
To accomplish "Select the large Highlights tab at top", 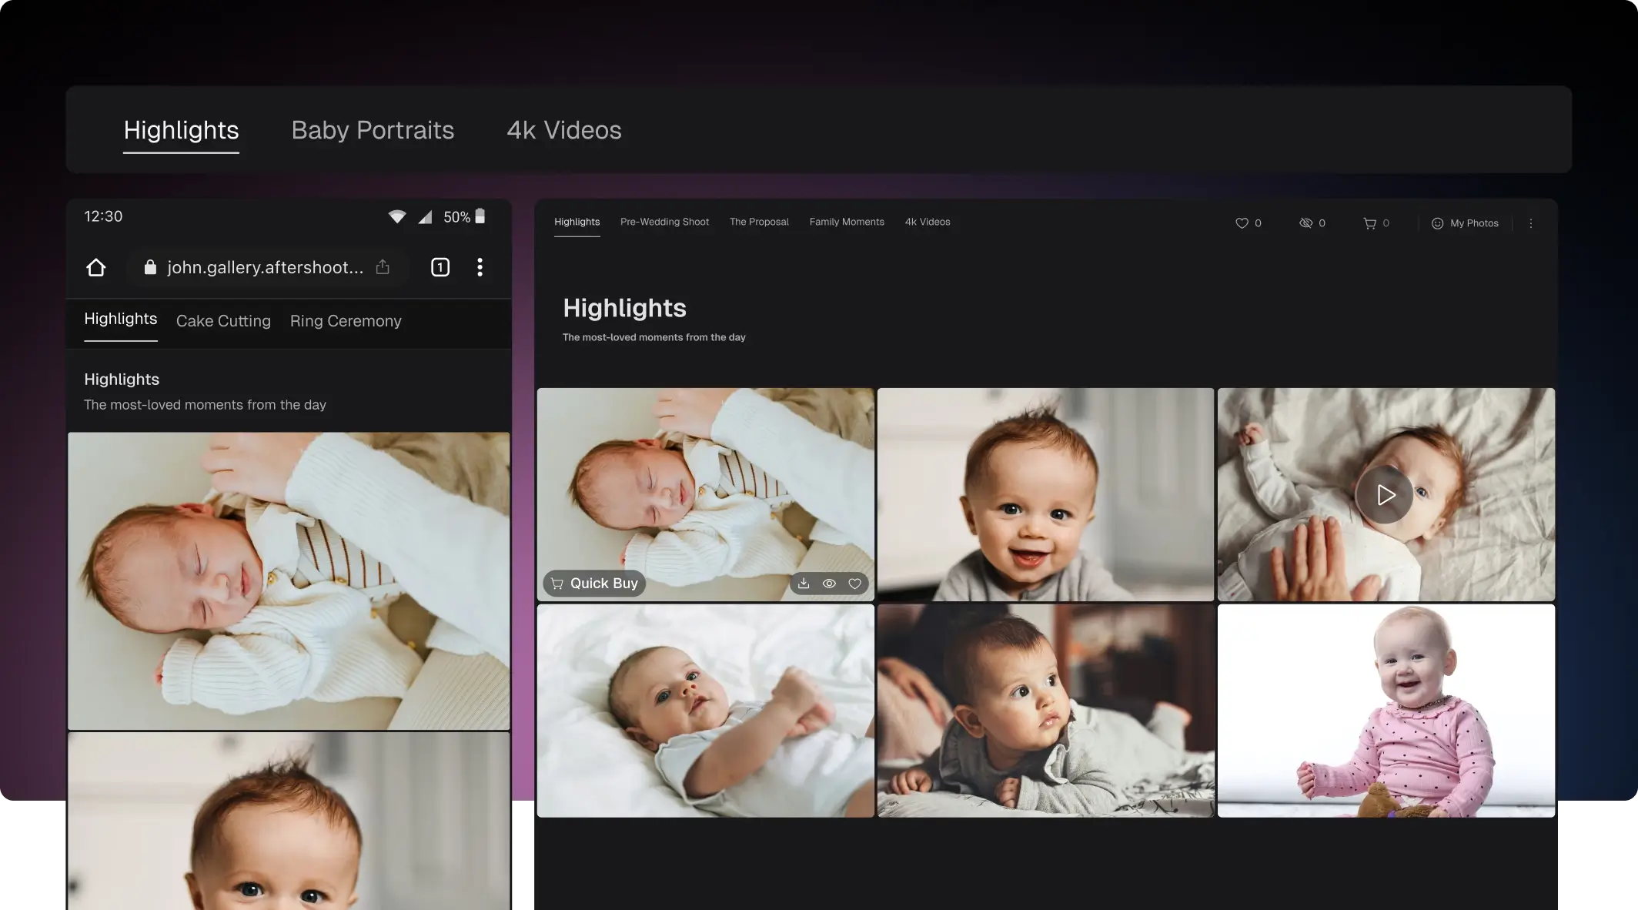I will 181,130.
